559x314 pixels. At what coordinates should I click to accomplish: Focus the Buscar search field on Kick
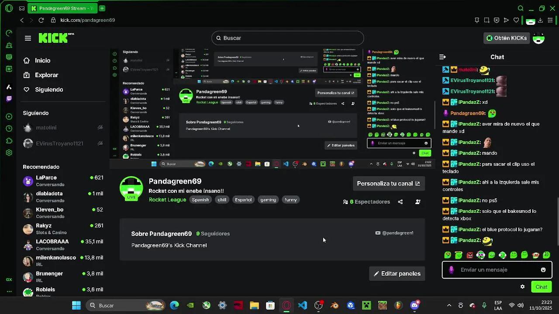click(x=288, y=38)
